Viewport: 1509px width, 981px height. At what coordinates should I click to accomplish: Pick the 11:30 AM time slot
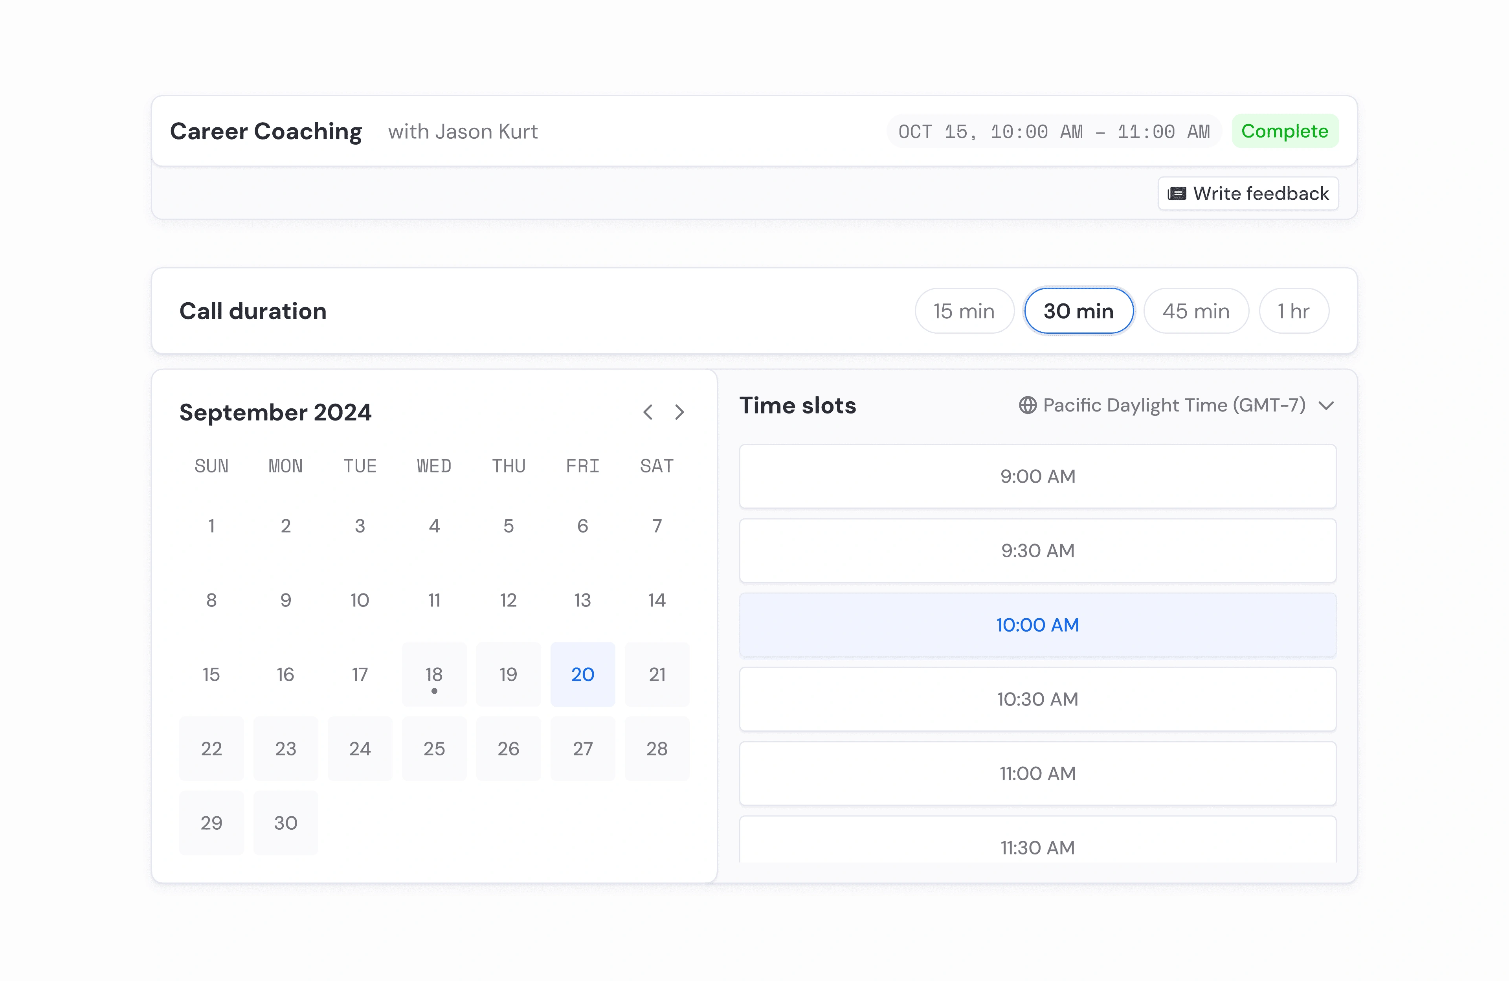tap(1037, 847)
